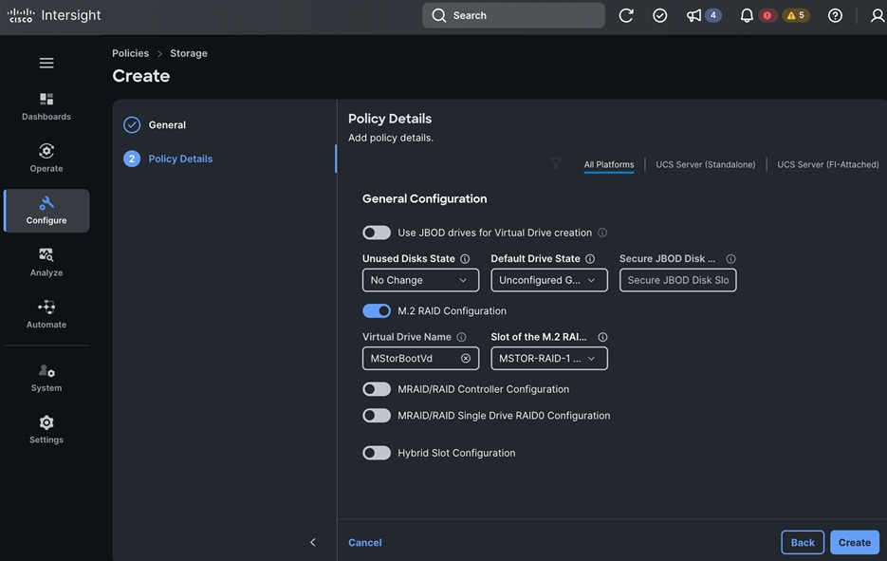Show info for Virtual Drive Name

pyautogui.click(x=462, y=337)
